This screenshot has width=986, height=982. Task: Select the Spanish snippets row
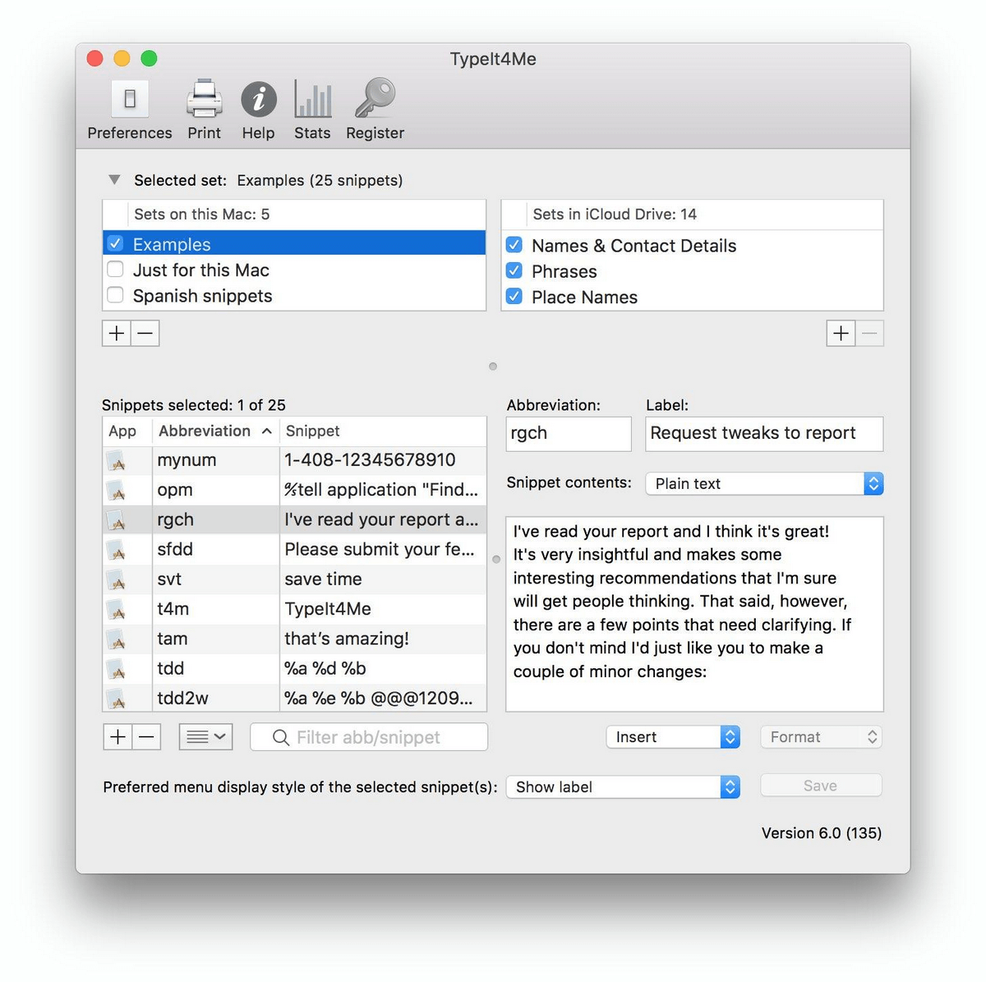tap(294, 296)
